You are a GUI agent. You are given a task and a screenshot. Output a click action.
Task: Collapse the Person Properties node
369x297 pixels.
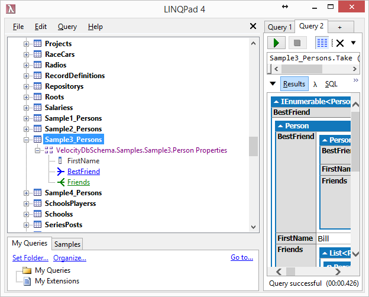(x=37, y=150)
